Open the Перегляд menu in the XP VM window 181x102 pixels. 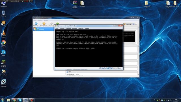point(68,28)
